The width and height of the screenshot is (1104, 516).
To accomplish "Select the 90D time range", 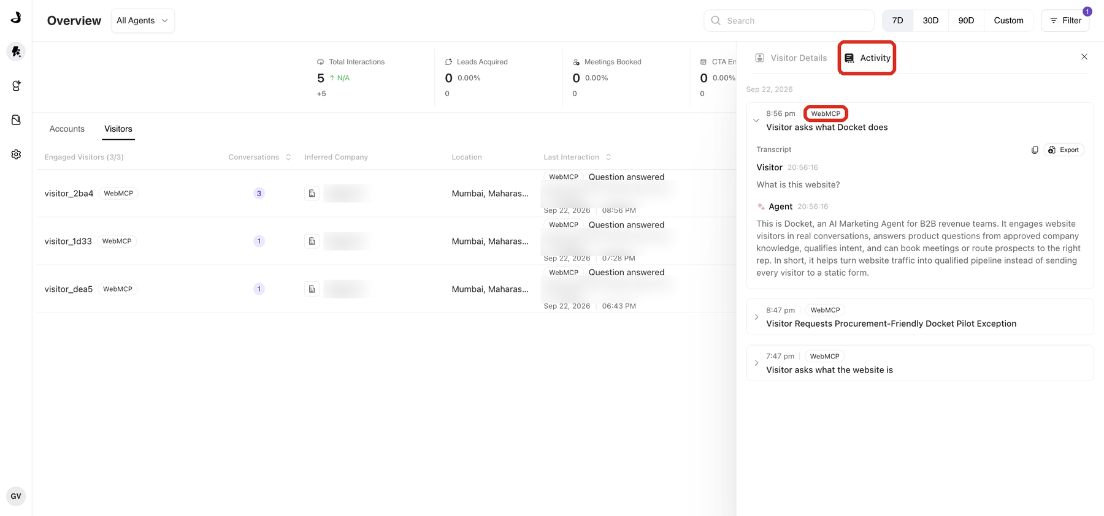I will (966, 21).
